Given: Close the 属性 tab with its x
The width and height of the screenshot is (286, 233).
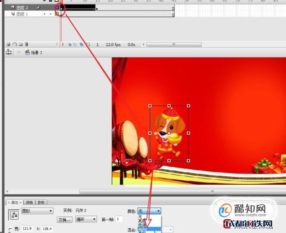Looking at the screenshot, I should tap(21, 202).
